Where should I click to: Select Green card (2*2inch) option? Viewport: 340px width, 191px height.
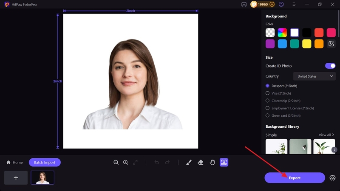[x=283, y=115]
